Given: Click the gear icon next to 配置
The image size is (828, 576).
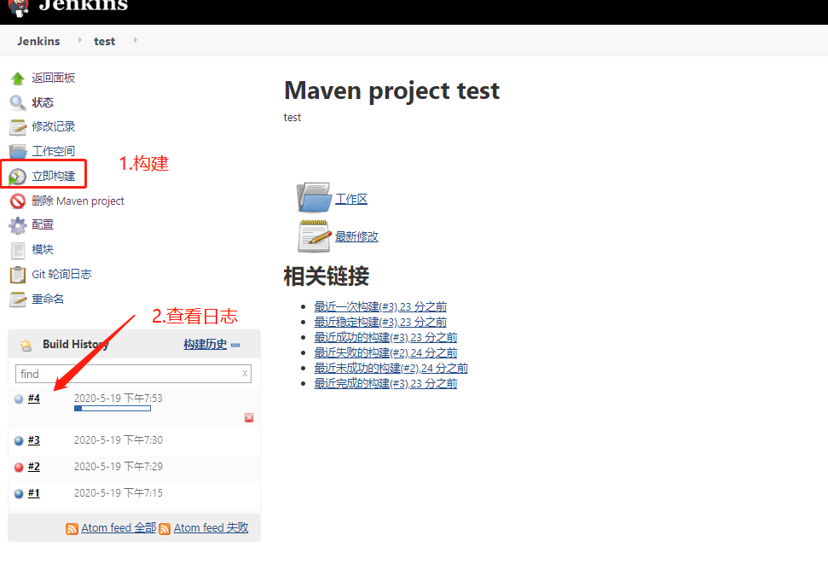Looking at the screenshot, I should click(x=17, y=225).
